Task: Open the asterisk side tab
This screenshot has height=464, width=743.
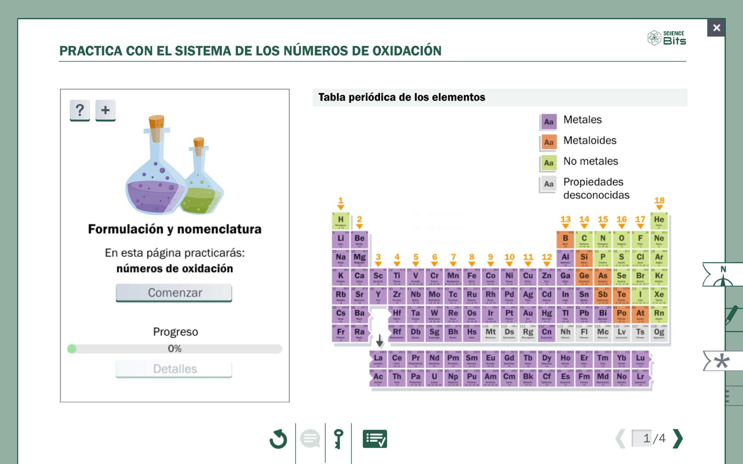Action: coord(723,361)
